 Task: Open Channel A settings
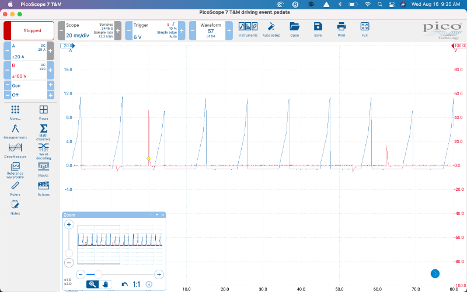click(x=29, y=51)
